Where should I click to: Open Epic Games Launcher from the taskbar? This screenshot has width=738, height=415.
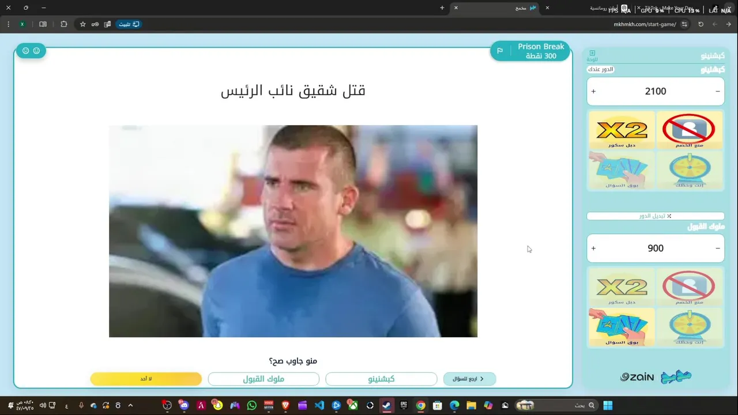(404, 406)
